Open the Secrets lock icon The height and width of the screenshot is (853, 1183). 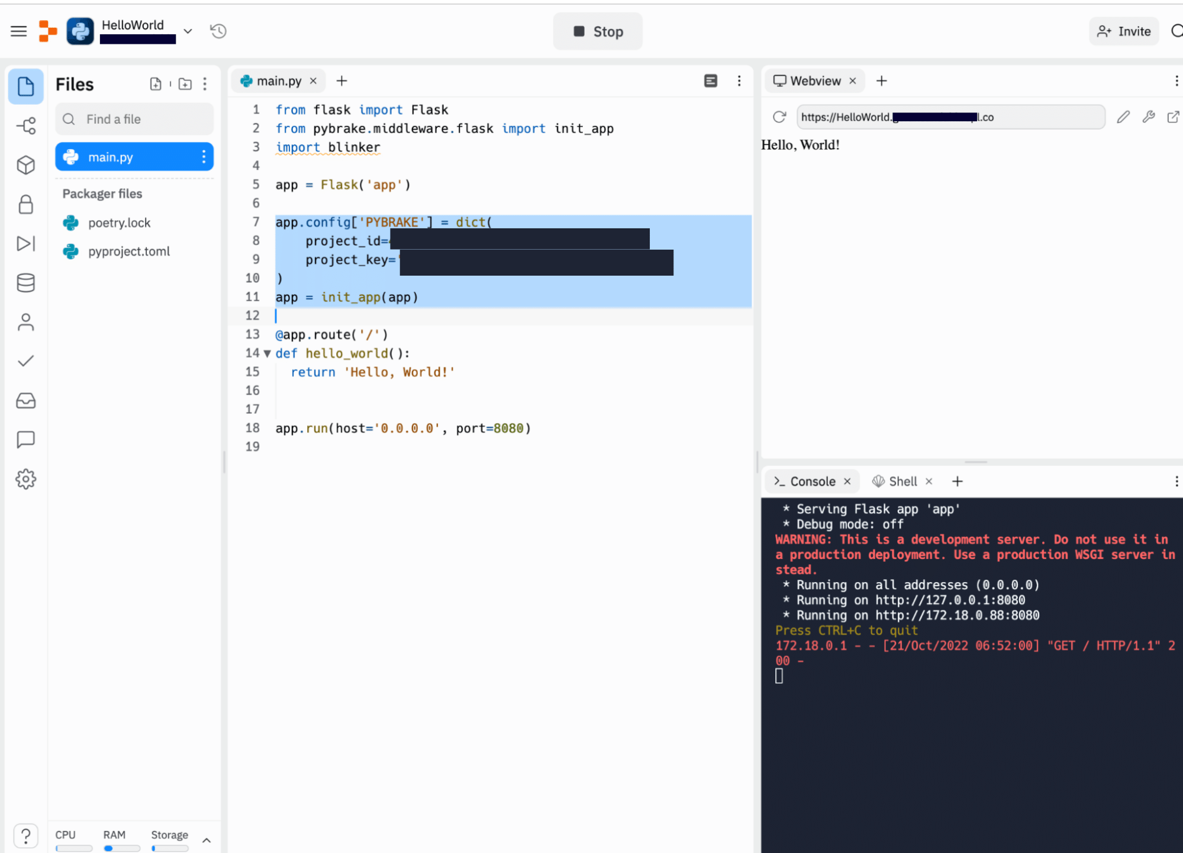(26, 204)
